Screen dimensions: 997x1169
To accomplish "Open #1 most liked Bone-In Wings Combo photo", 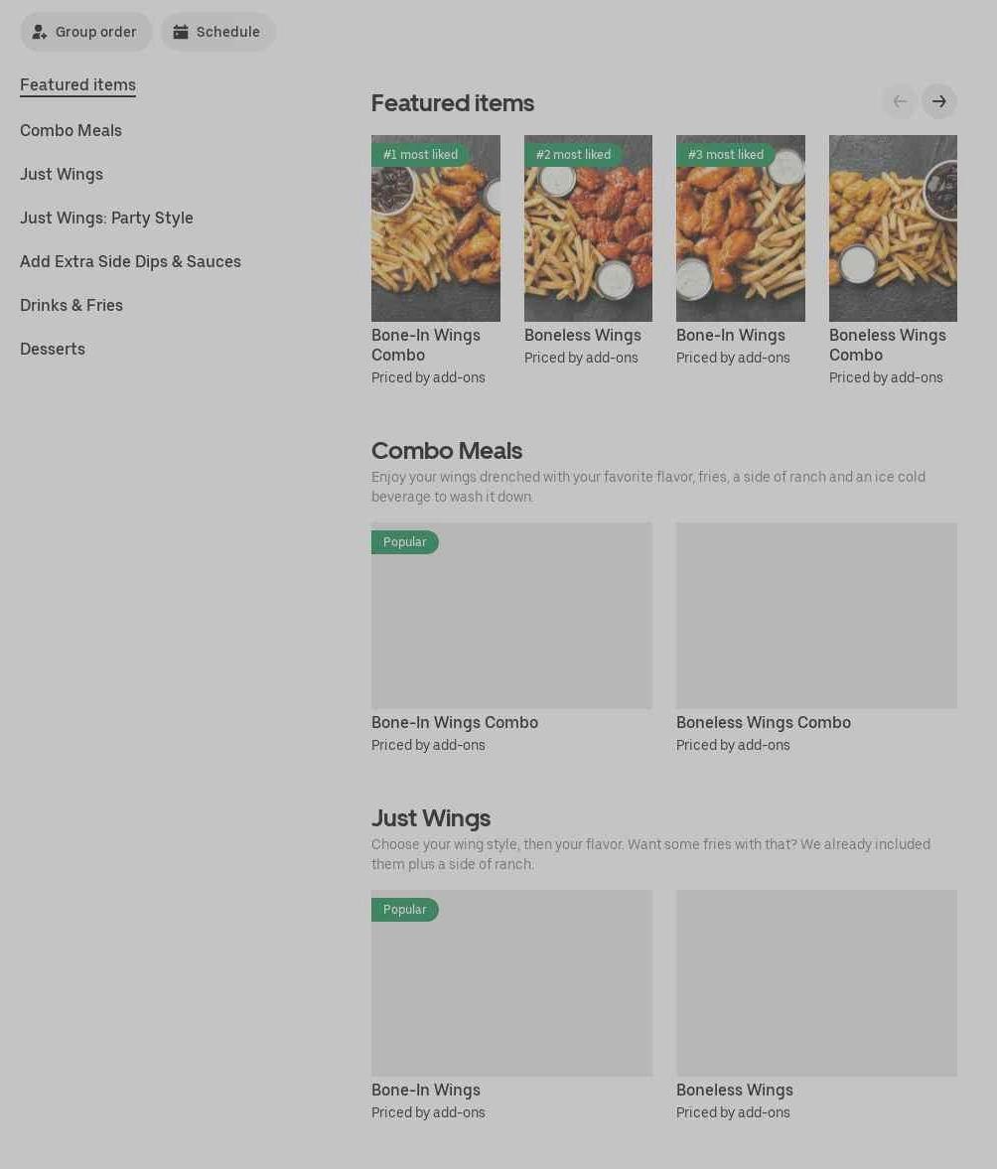I will point(436,228).
